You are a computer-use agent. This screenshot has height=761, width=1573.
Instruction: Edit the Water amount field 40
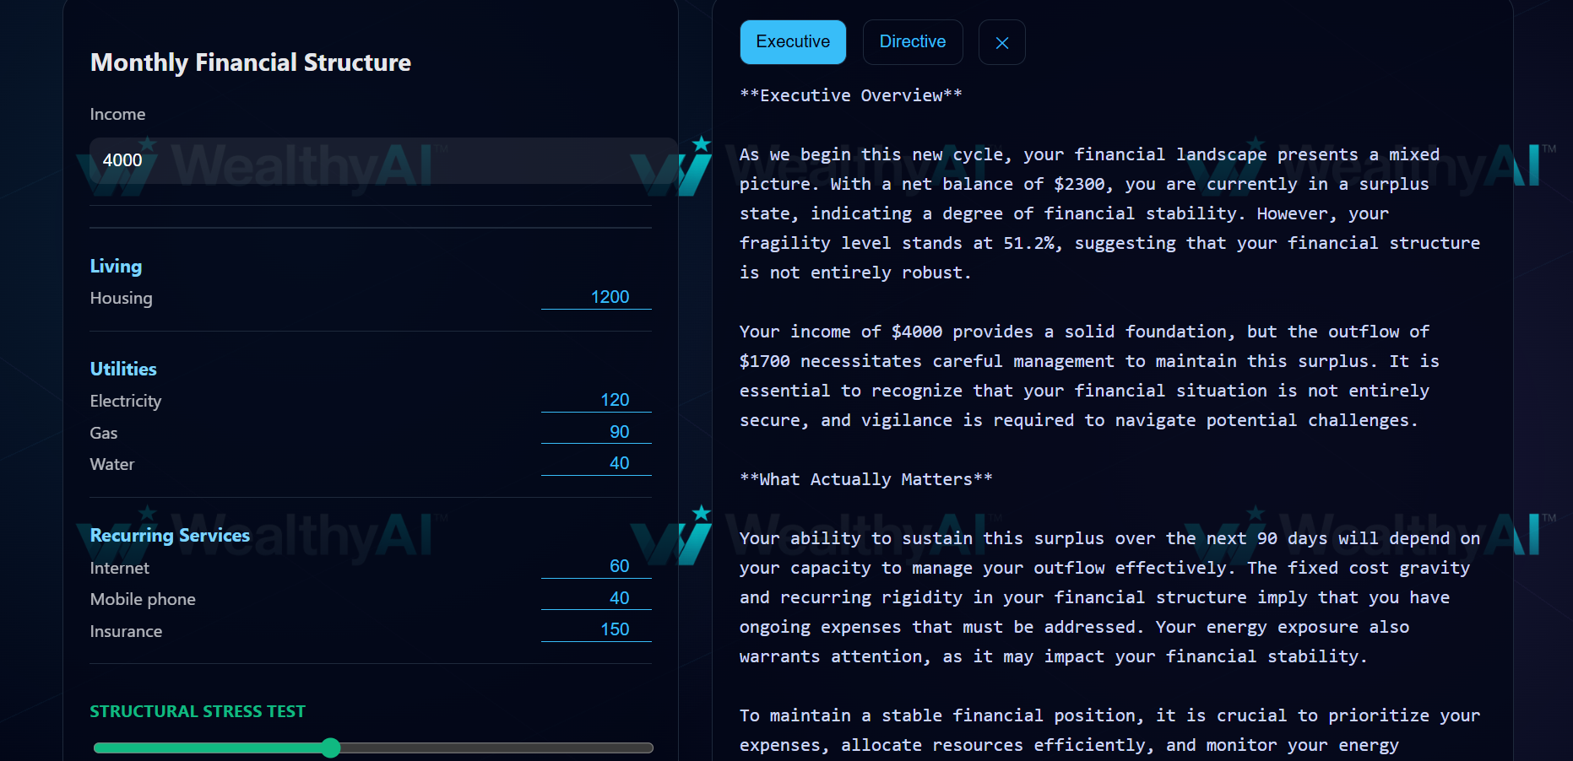coord(596,463)
